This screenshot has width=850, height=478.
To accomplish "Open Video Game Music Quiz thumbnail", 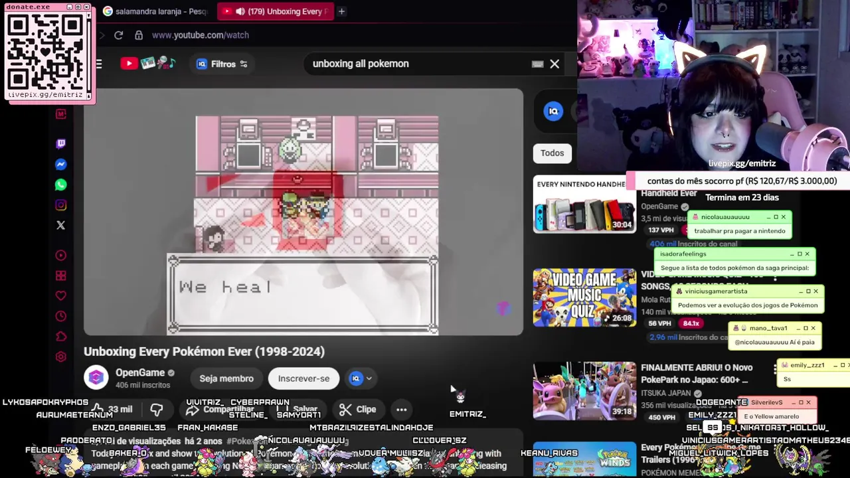I will click(x=584, y=297).
